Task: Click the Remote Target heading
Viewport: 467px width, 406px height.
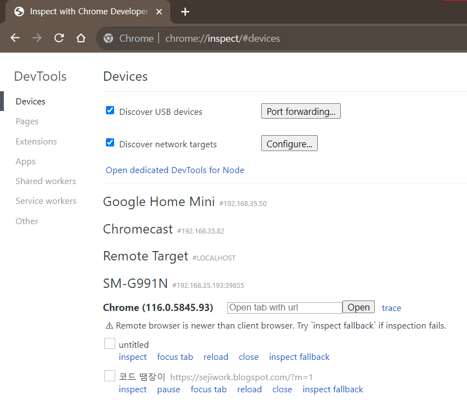Action: pos(145,257)
